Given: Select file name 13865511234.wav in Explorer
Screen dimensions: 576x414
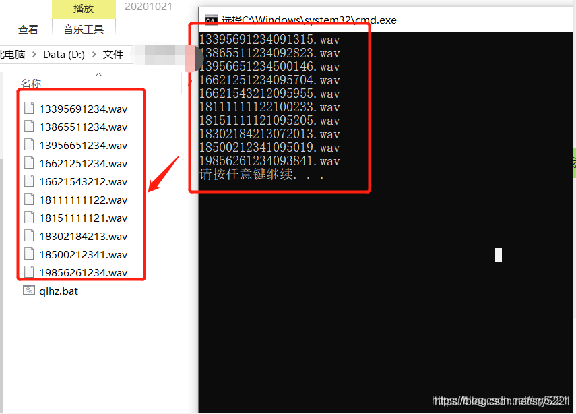Looking at the screenshot, I should (x=84, y=127).
